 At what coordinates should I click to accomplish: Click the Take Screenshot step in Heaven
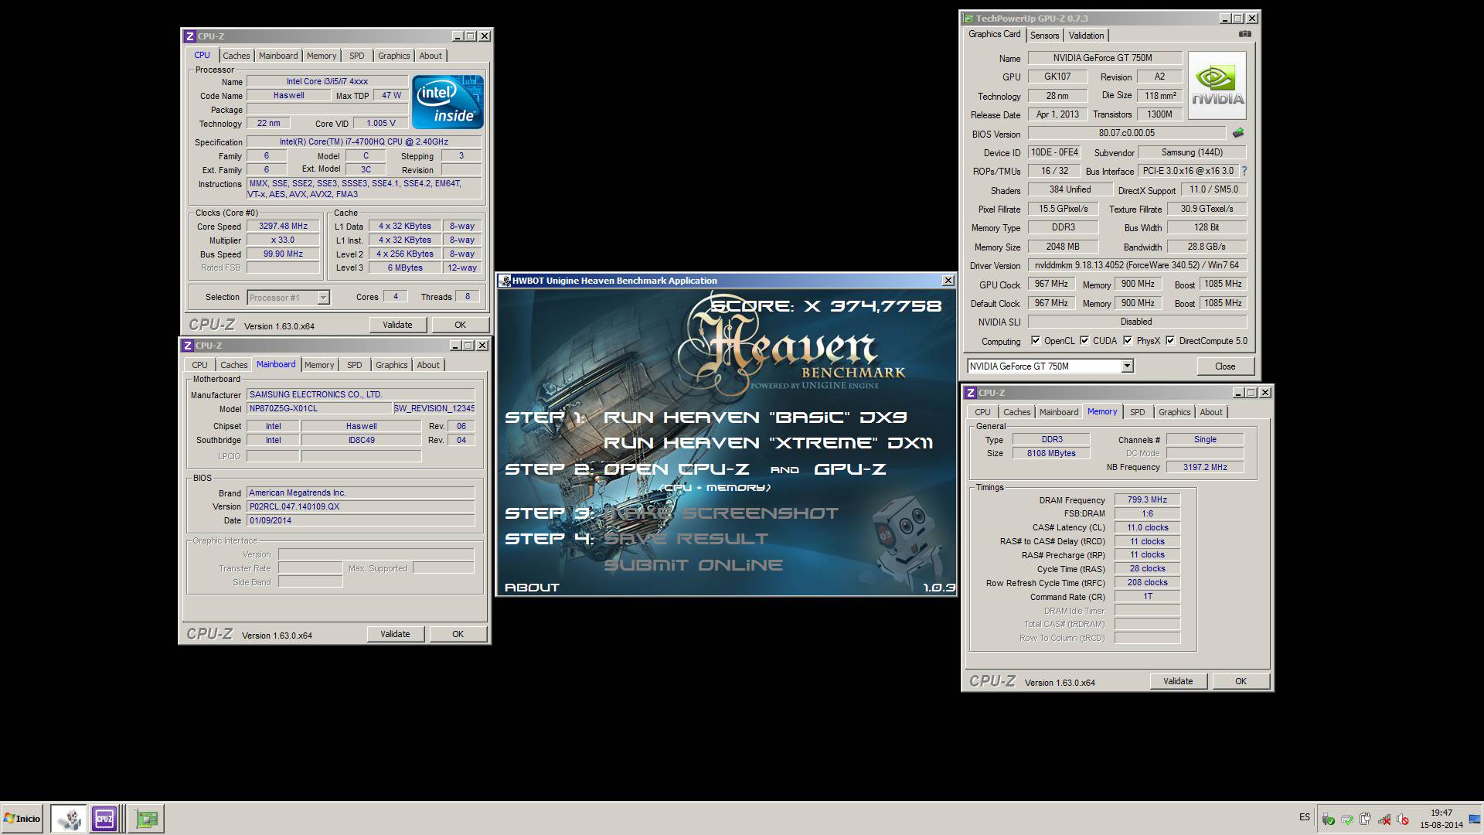tap(720, 513)
